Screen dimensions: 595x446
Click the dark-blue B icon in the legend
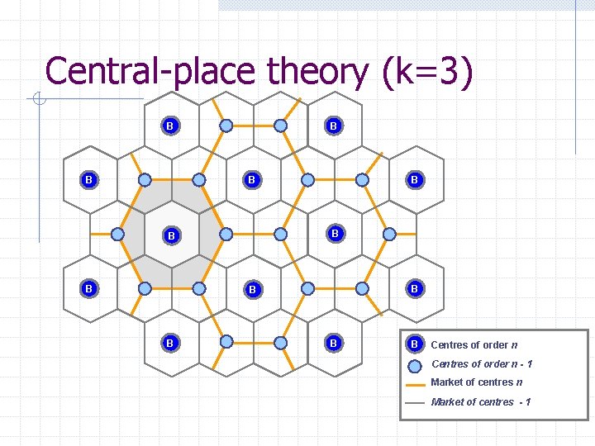click(415, 344)
